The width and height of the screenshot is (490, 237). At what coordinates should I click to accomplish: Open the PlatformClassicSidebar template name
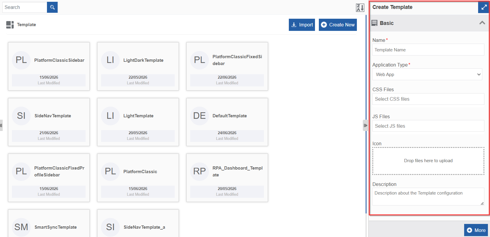click(59, 60)
